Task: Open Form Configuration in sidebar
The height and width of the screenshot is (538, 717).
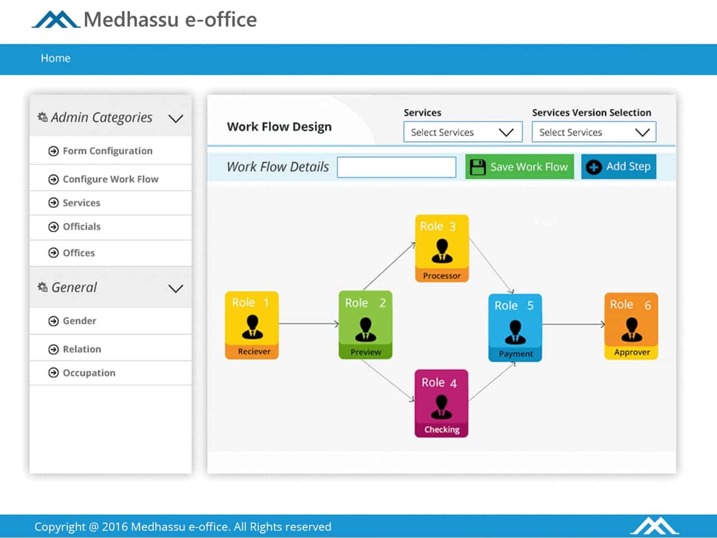Action: [107, 151]
